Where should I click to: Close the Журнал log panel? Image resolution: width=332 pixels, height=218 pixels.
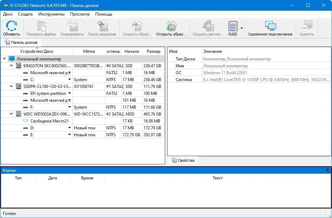click(x=327, y=170)
